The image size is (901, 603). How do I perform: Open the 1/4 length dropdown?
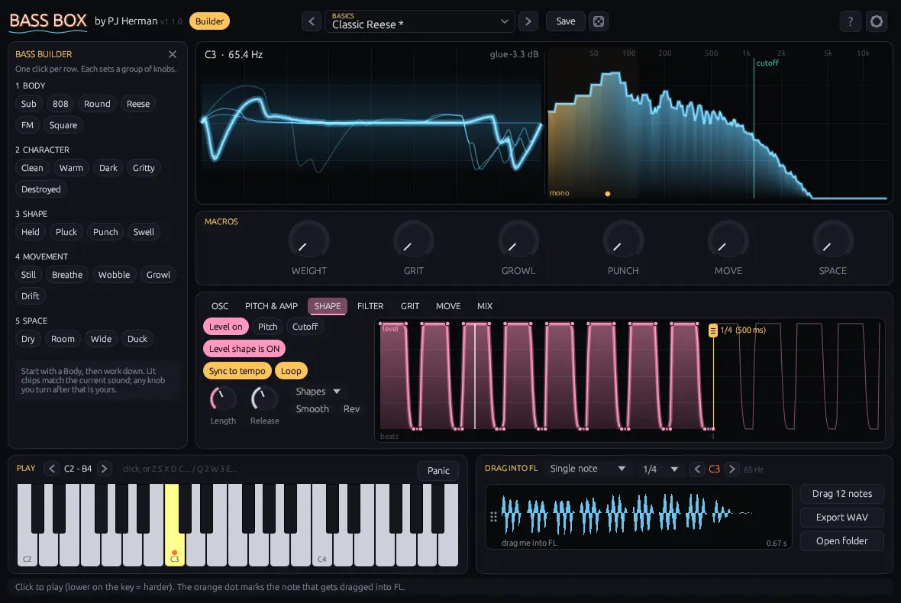click(660, 469)
